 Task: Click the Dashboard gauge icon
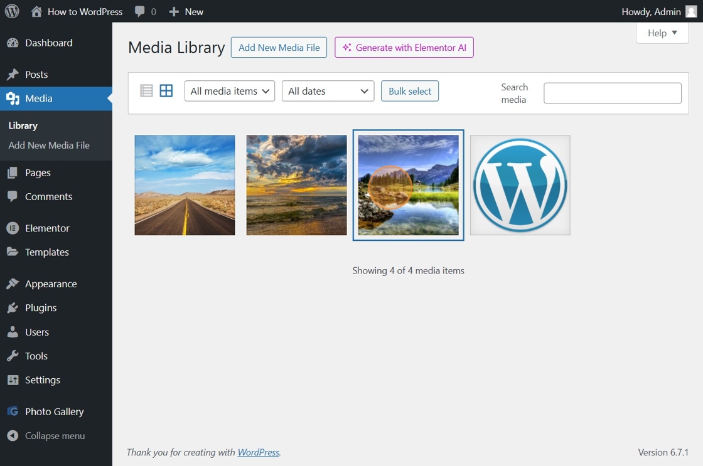click(13, 43)
